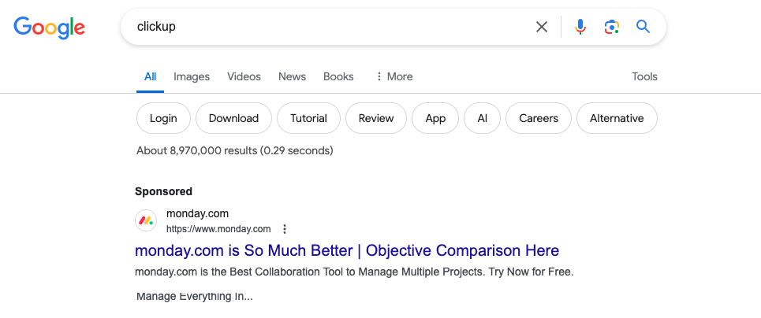Click the https://www.monday.com URL text
The image size is (761, 318).
[x=218, y=229]
